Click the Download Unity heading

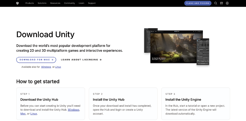pos(45,34)
